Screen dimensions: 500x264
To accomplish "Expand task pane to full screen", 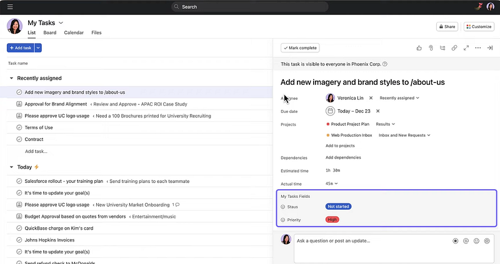I will (x=466, y=47).
